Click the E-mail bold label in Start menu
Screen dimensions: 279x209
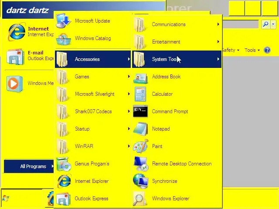click(35, 53)
